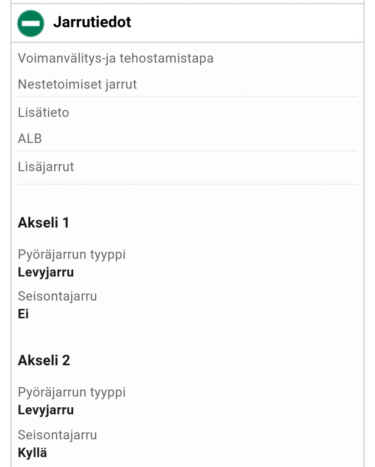Click the panel edge above the Jarrutiedot header

tap(187, 3)
